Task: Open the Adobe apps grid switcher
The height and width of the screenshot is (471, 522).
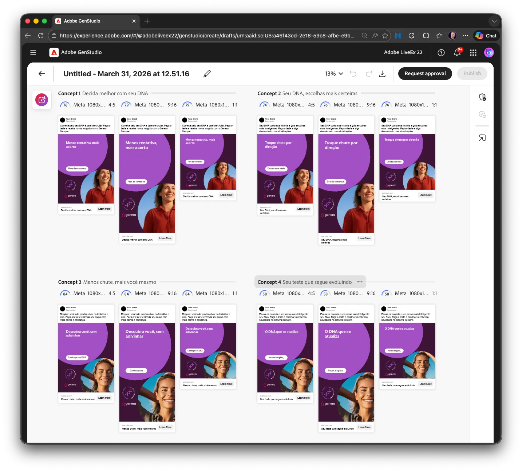Action: click(473, 53)
